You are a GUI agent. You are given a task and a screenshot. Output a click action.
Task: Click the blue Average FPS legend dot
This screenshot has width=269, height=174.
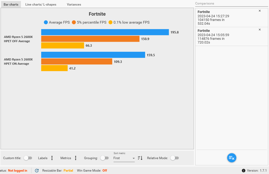46,22
